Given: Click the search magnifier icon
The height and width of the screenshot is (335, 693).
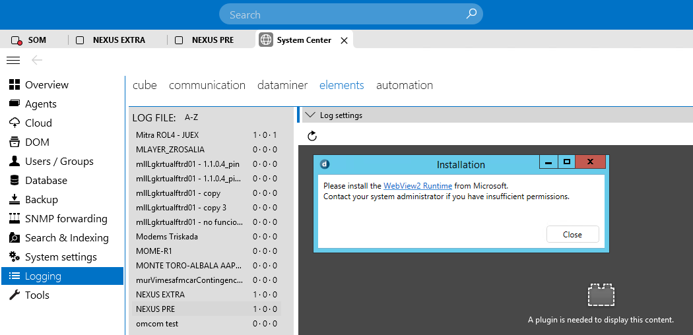Looking at the screenshot, I should click(x=471, y=14).
